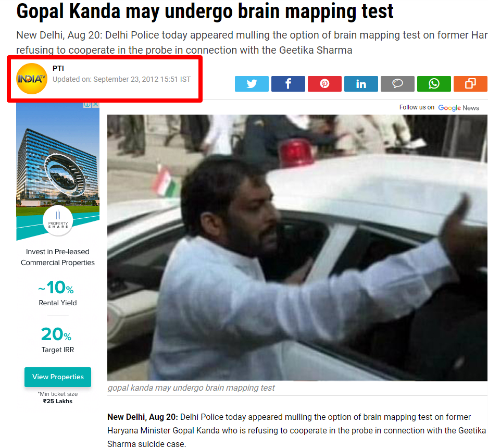Screen dimensions: 488x448
Task: Close the ad with X icon
Action: pyautogui.click(x=96, y=105)
